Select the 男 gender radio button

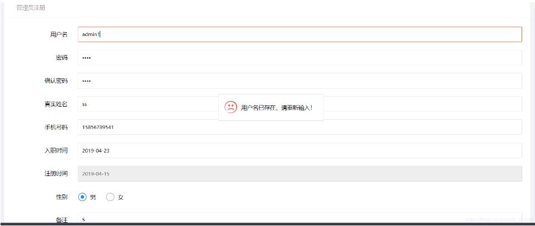coord(82,197)
